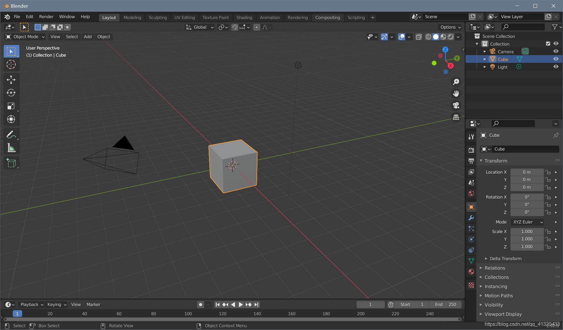Click the Location Z value field
563x330 pixels.
(527, 187)
